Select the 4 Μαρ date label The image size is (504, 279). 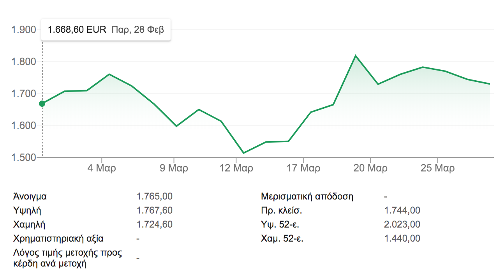(102, 168)
